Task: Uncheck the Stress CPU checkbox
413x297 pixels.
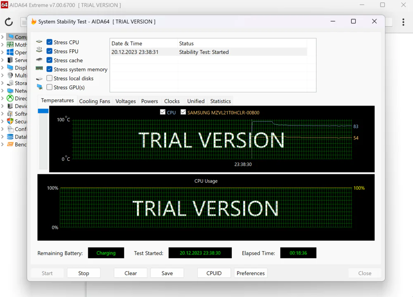Action: [49, 42]
